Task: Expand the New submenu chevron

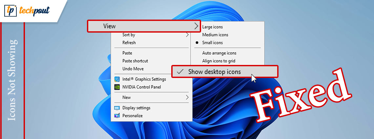Action: coord(187,97)
